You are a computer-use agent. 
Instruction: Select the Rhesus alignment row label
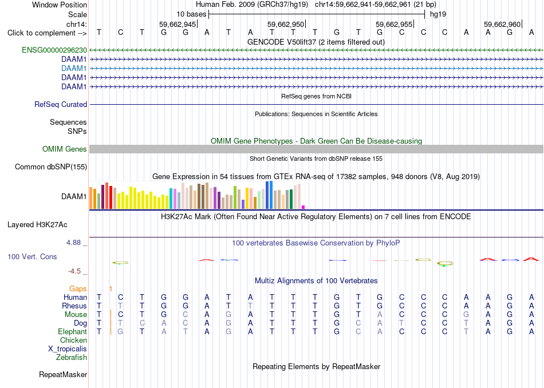[74, 306]
